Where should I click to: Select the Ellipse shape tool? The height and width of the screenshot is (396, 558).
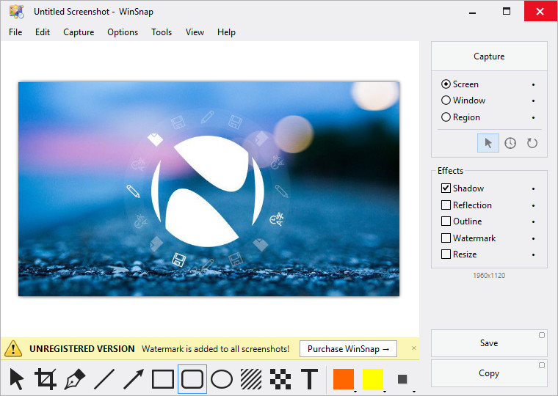click(x=222, y=379)
